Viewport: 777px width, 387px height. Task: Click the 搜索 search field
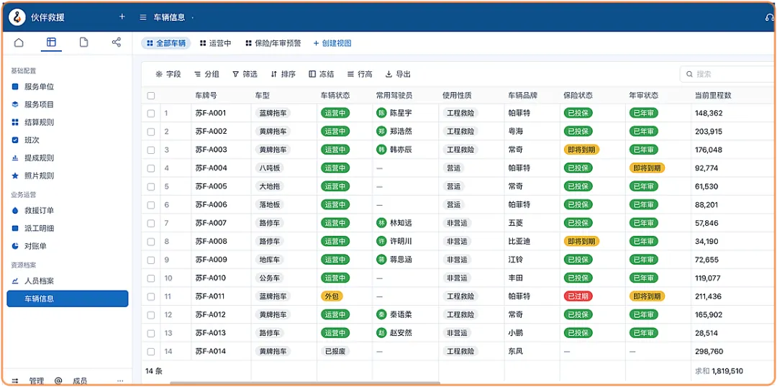click(728, 74)
